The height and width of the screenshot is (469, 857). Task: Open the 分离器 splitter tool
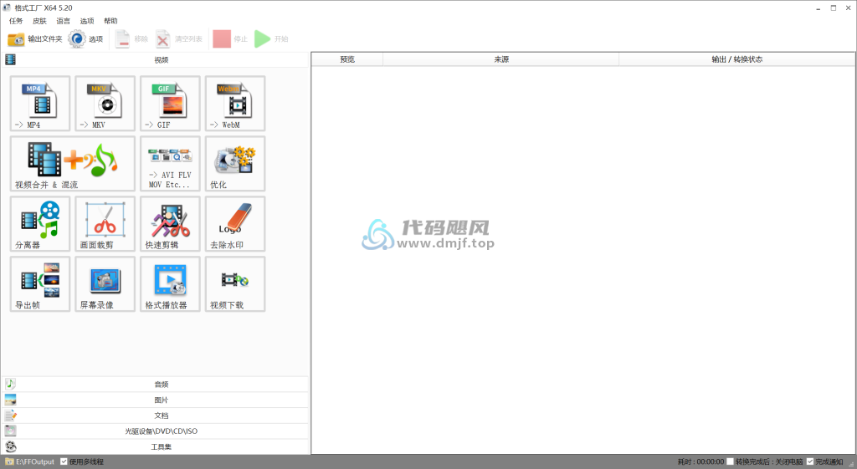pos(40,223)
